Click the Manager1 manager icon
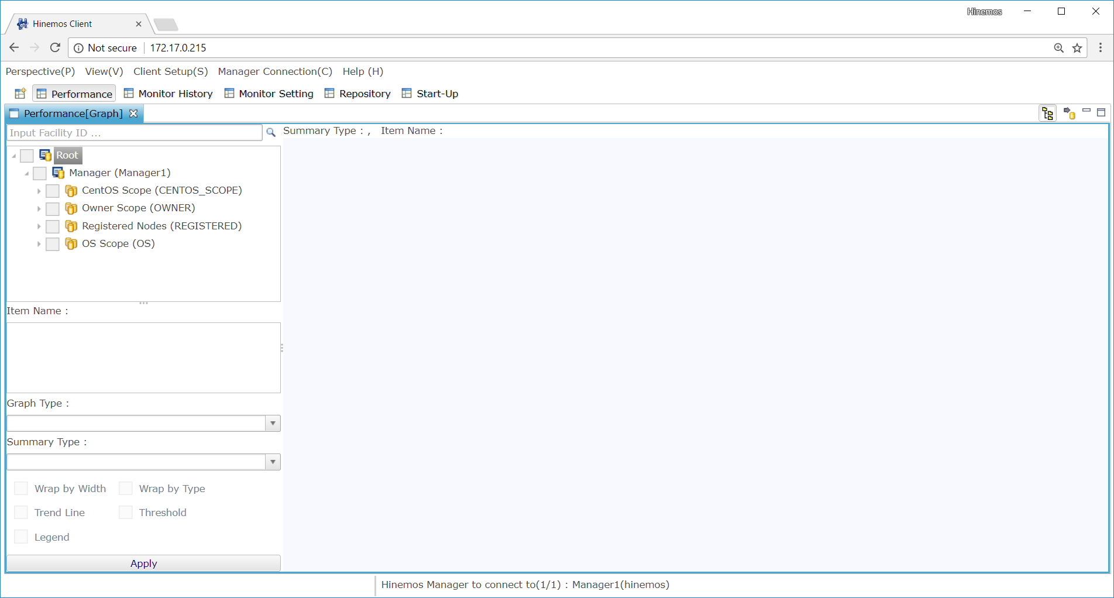Viewport: 1114px width, 598px height. [x=59, y=173]
